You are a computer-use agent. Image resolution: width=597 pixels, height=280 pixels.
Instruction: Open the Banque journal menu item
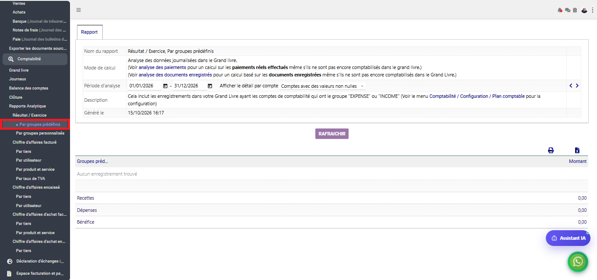(x=39, y=21)
